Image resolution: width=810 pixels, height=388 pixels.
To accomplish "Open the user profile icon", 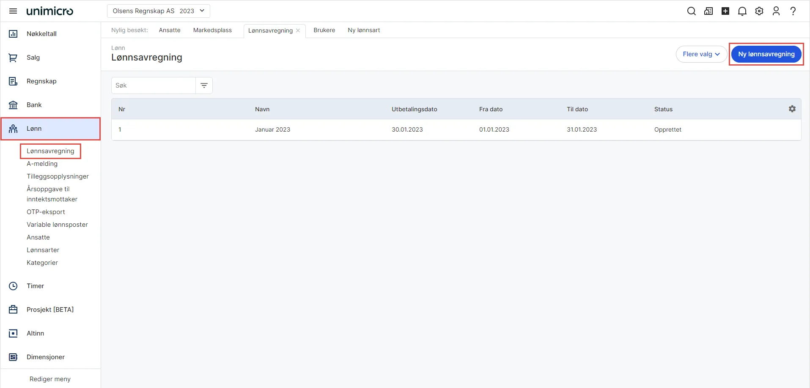I will tap(776, 11).
